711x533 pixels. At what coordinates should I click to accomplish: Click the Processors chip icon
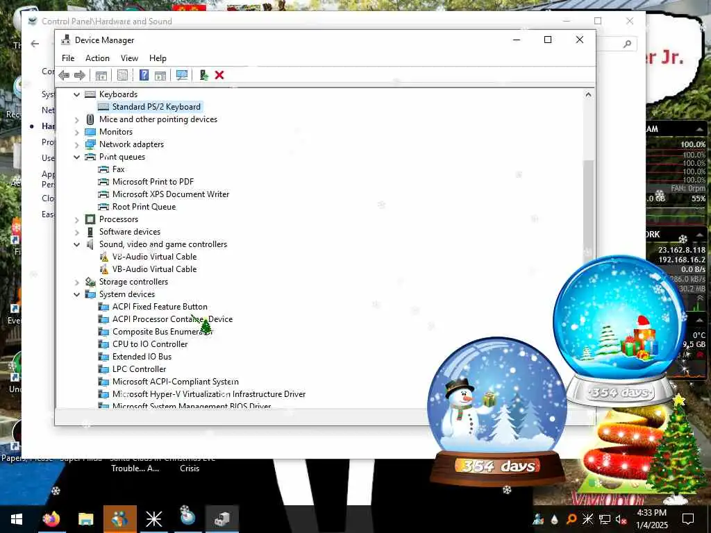pos(91,219)
